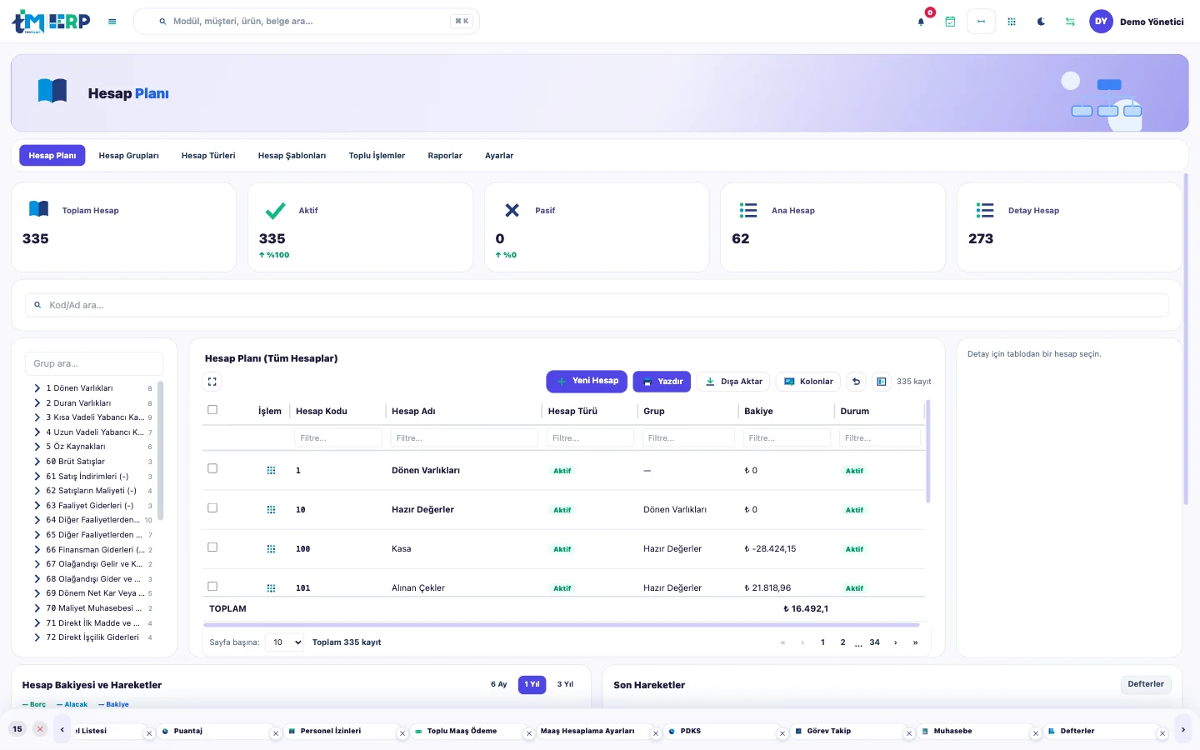Image resolution: width=1200 pixels, height=750 pixels.
Task: Select the 6 Ay period toggle
Action: pyautogui.click(x=499, y=684)
